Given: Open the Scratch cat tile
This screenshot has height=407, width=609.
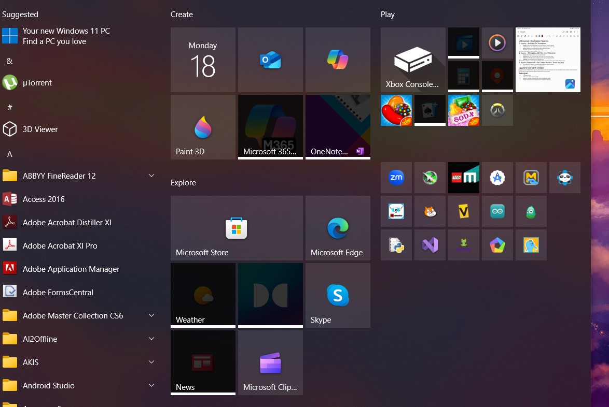Looking at the screenshot, I should pos(430,211).
